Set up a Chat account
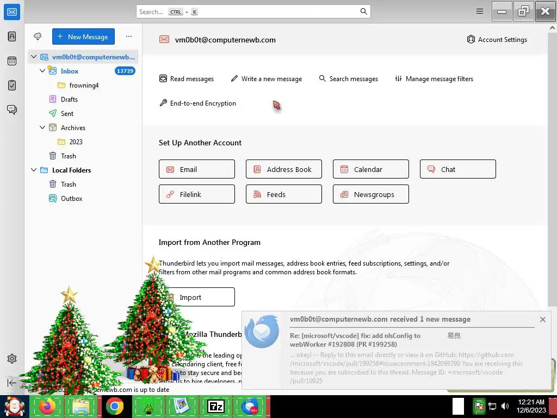Screen dimensions: 557x418 tap(458, 169)
